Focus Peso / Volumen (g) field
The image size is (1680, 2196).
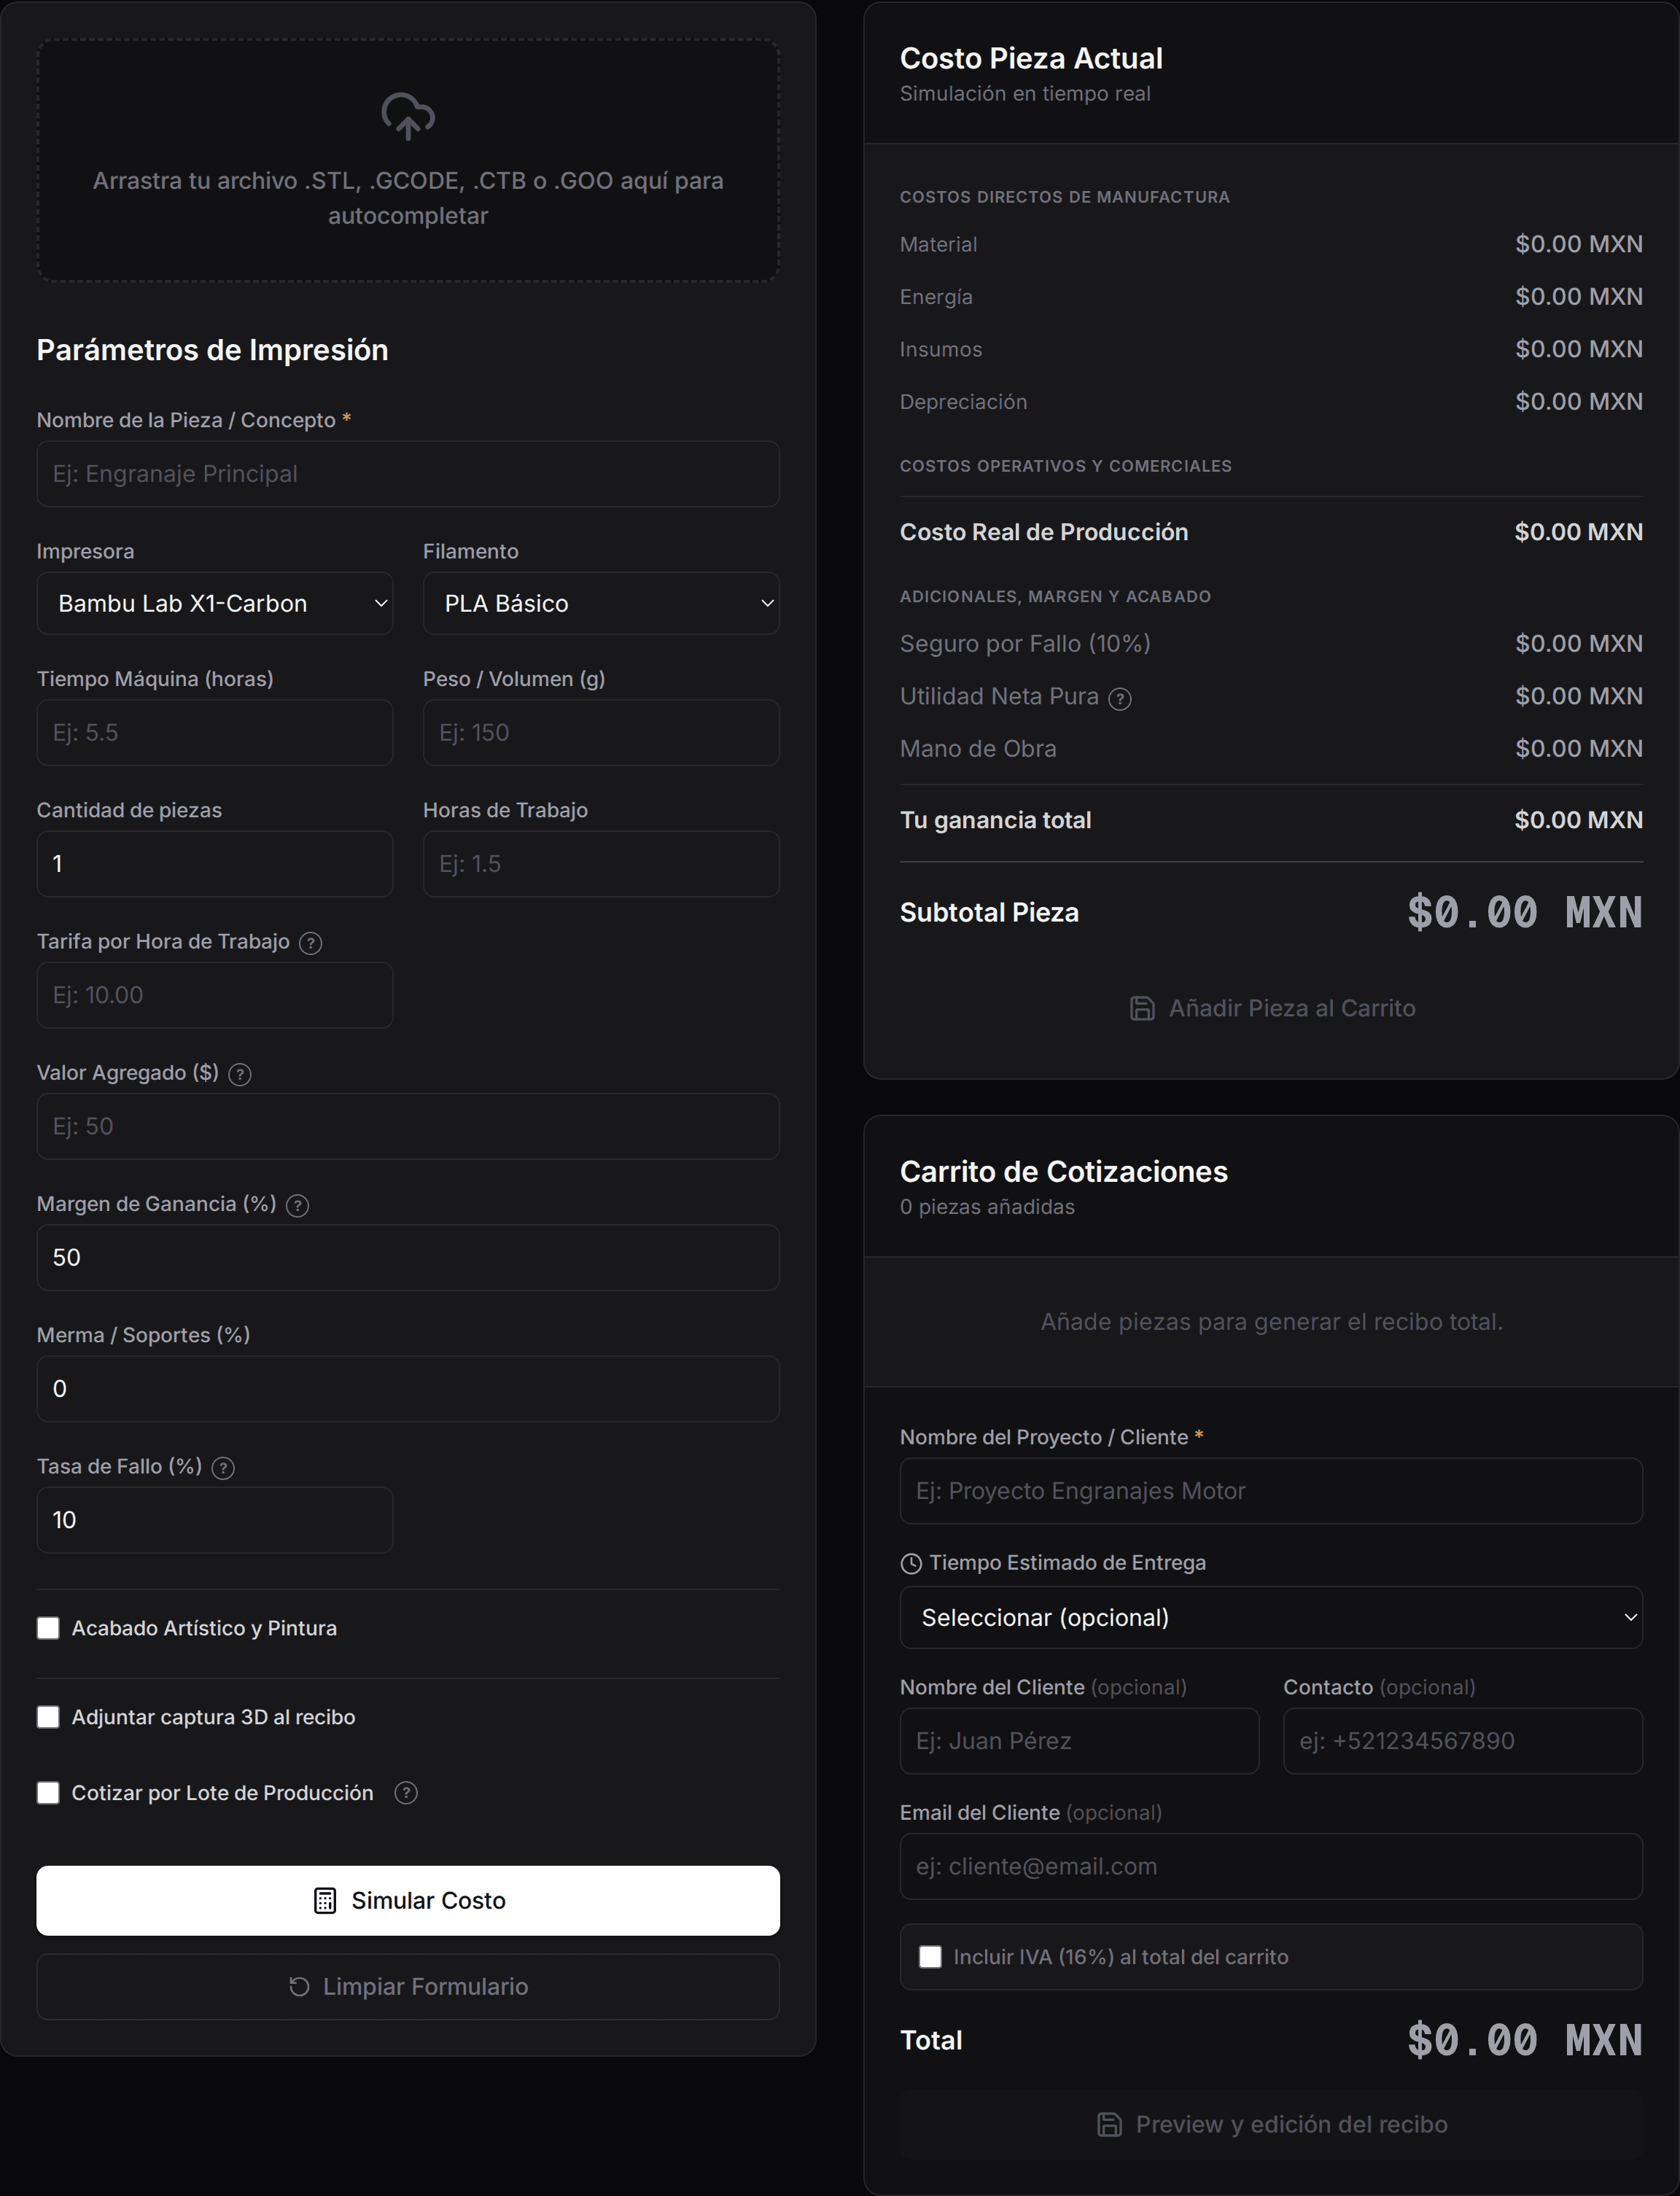click(x=601, y=732)
